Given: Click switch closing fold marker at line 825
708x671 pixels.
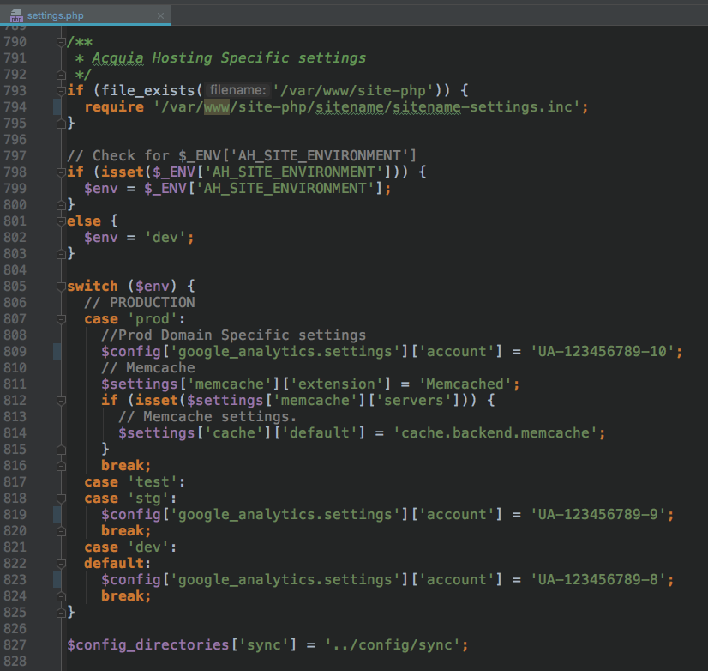Looking at the screenshot, I should pos(61,613).
